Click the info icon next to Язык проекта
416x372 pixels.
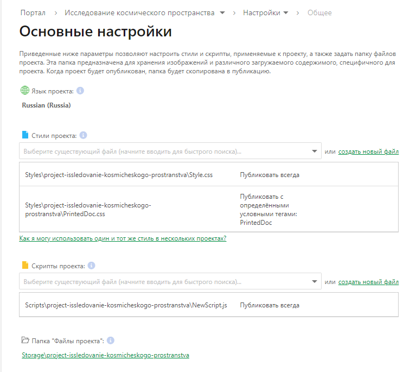click(x=80, y=91)
